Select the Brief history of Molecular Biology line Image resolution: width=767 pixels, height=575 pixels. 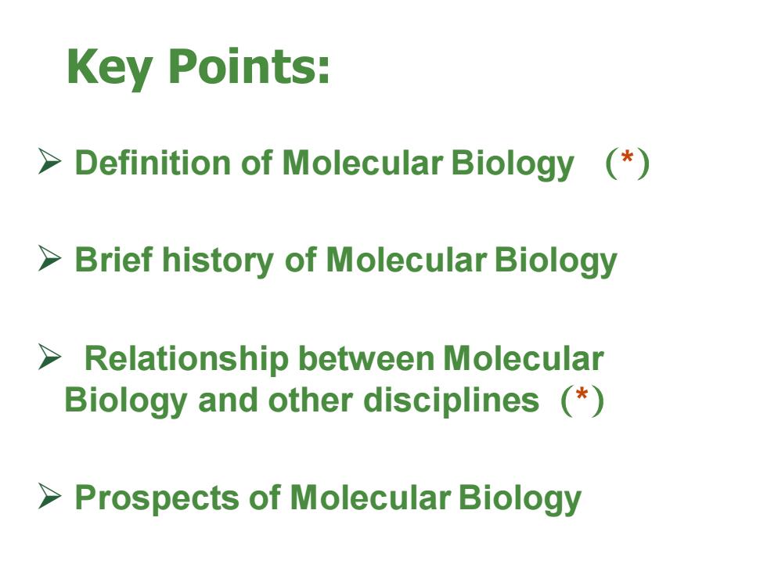point(346,261)
